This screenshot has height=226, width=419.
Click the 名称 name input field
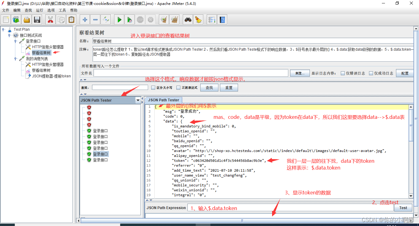point(253,41)
